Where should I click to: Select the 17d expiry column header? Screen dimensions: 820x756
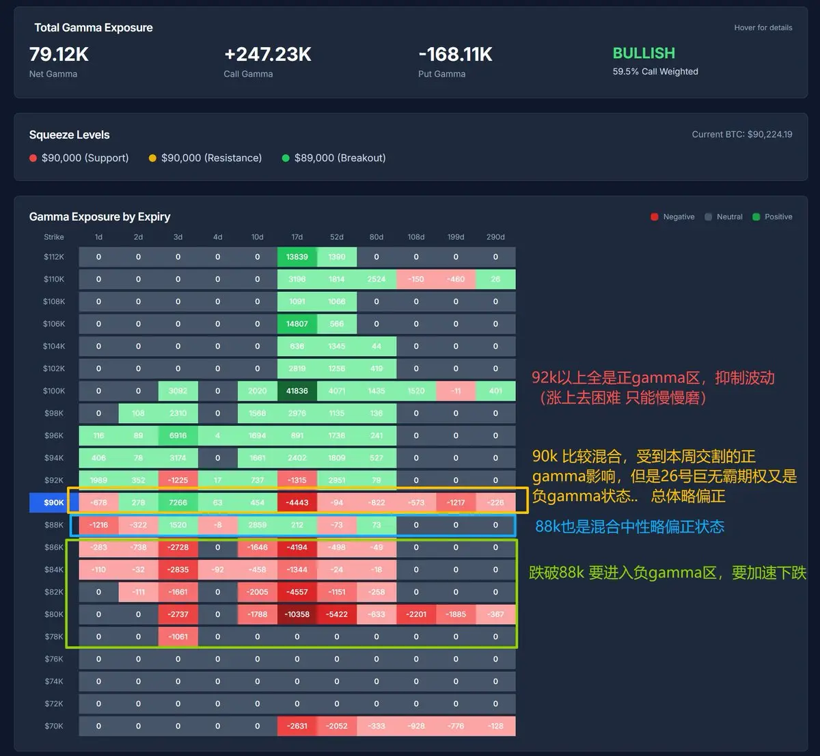(x=297, y=237)
